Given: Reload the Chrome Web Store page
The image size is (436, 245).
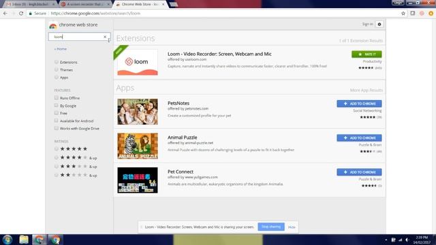Looking at the screenshot, I should pos(21,14).
